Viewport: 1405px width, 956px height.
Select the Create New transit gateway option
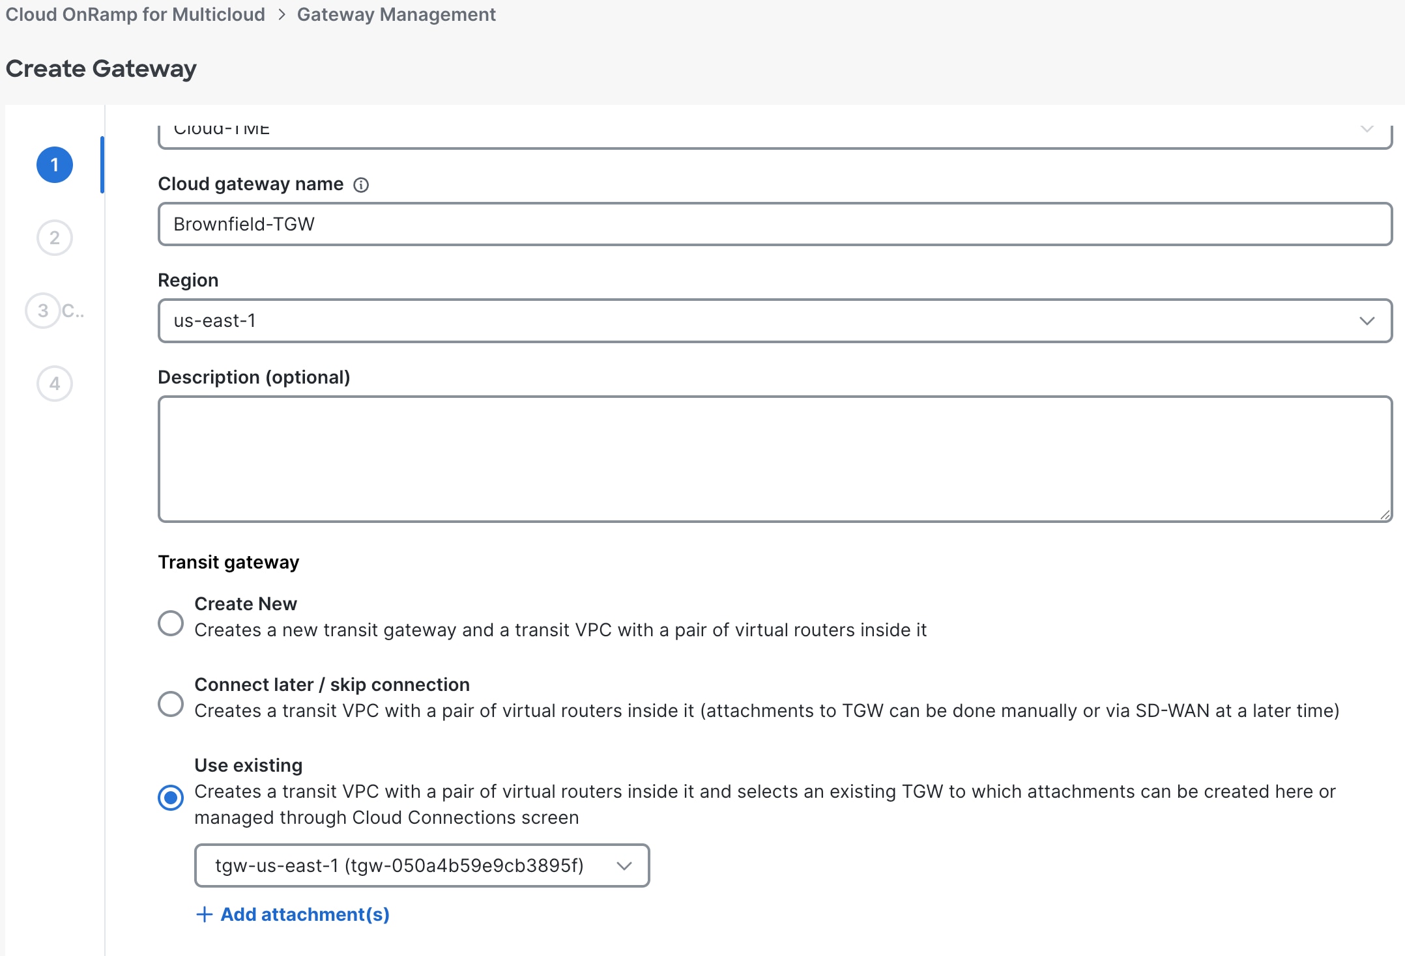click(x=171, y=623)
